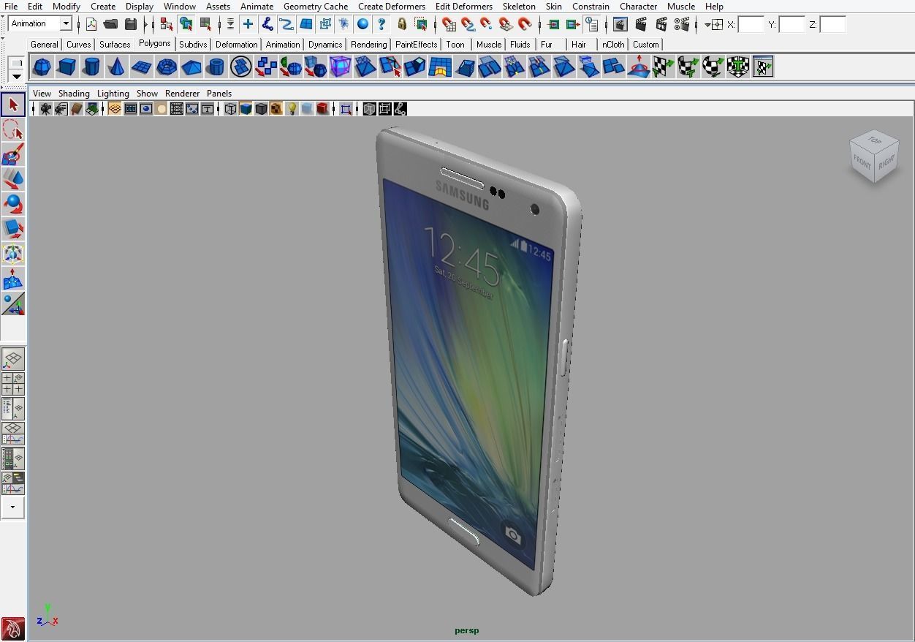Open the Create Deformers menu
Viewport: 915px width, 642px height.
coord(392,6)
